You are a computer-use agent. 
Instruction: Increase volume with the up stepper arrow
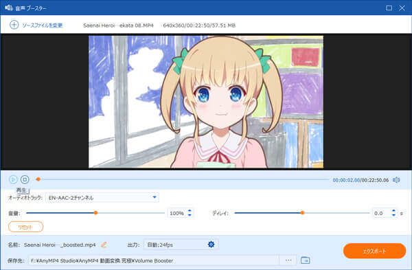coord(190,211)
